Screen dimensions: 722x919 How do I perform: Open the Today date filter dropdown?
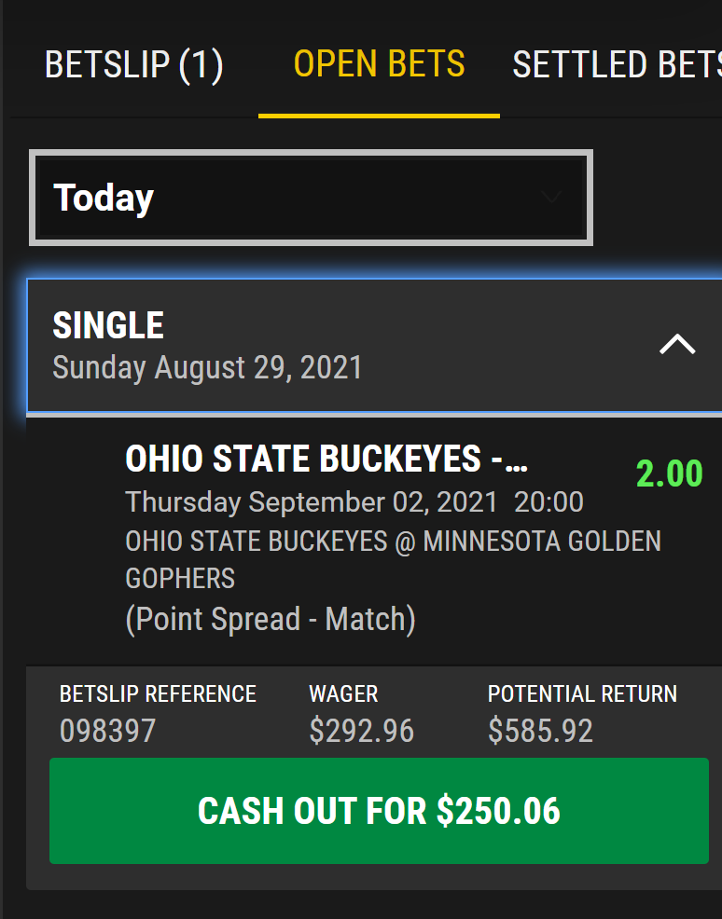click(311, 199)
